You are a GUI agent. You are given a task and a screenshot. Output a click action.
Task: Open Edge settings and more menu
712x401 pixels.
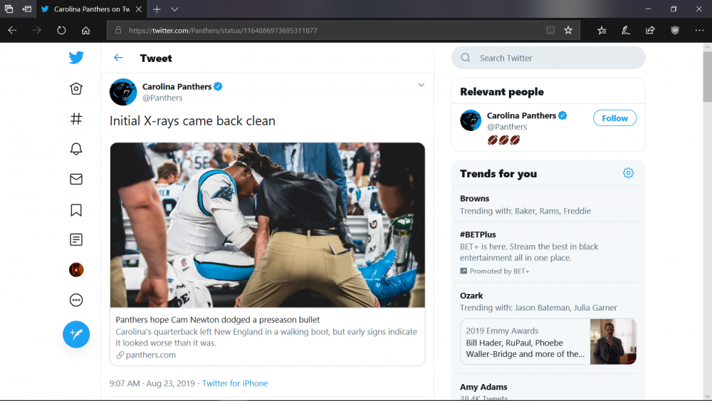(699, 31)
